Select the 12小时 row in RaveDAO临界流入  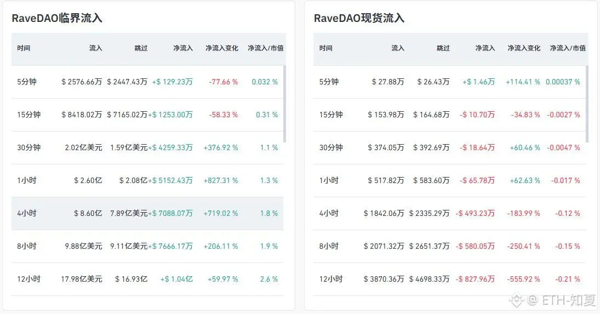click(x=147, y=279)
